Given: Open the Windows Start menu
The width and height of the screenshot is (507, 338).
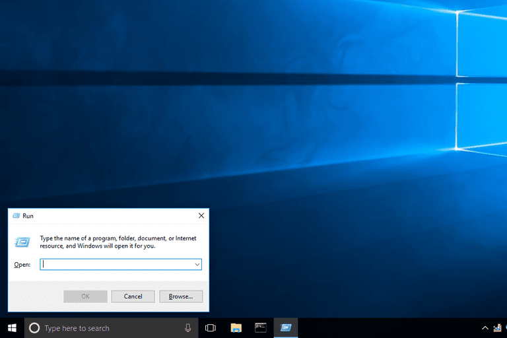Looking at the screenshot, I should click(12, 328).
